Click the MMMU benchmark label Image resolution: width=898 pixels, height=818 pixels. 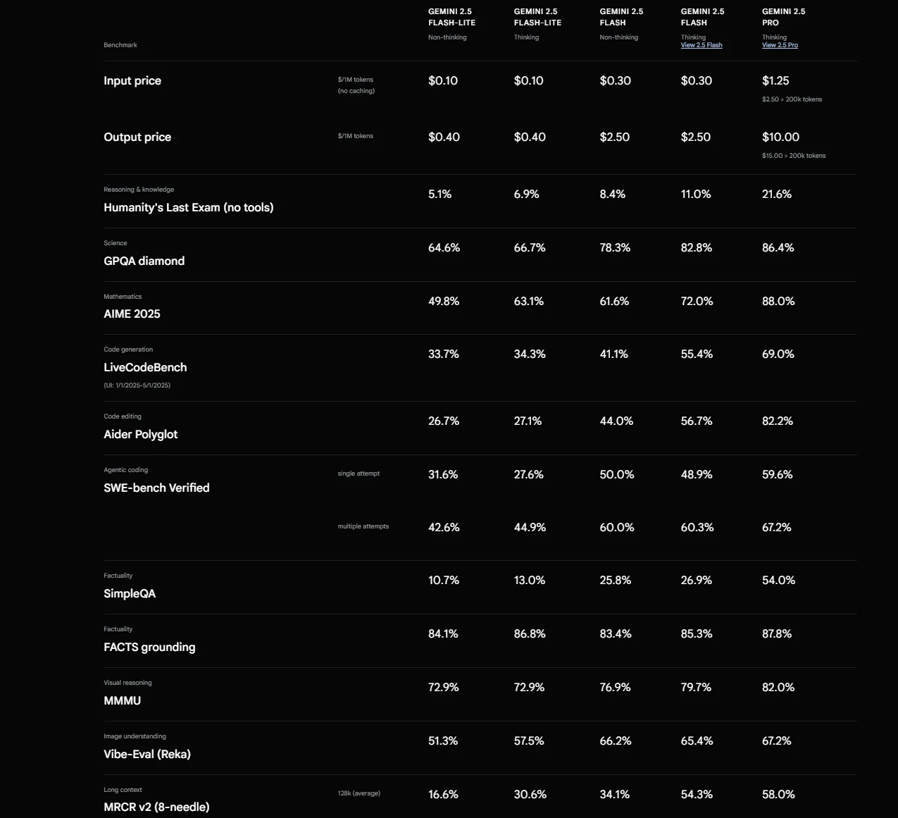point(122,700)
